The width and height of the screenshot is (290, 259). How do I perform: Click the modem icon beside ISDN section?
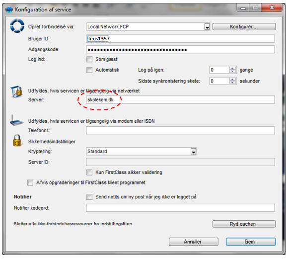pos(16,120)
